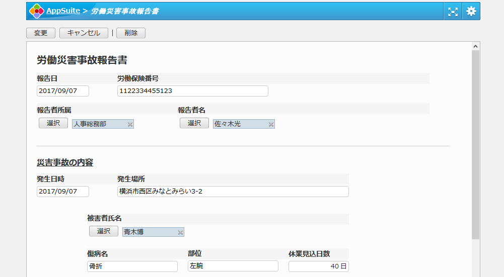The height and width of the screenshot is (277, 504).
Task: Click the scrollbar up arrow
Action: coord(476,46)
